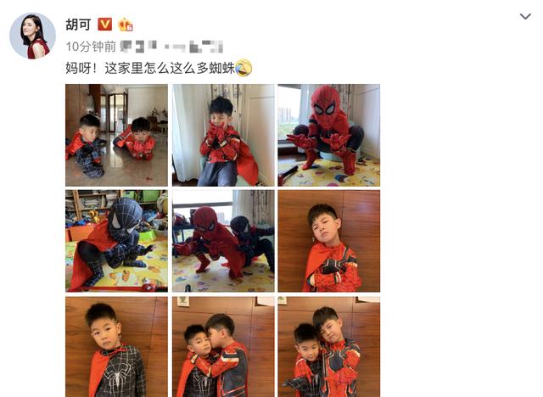Click the crown membership badge icon
The width and height of the screenshot is (543, 397).
click(126, 25)
